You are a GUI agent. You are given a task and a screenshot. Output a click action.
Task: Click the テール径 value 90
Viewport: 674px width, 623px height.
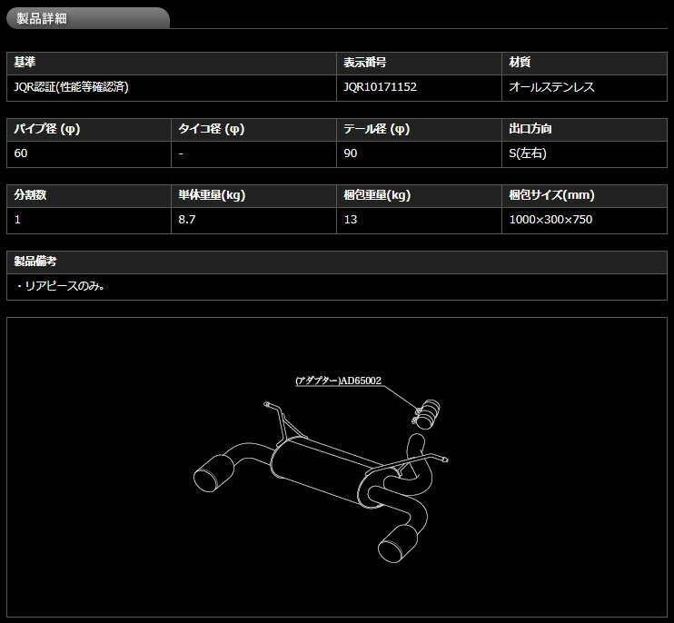(x=351, y=153)
